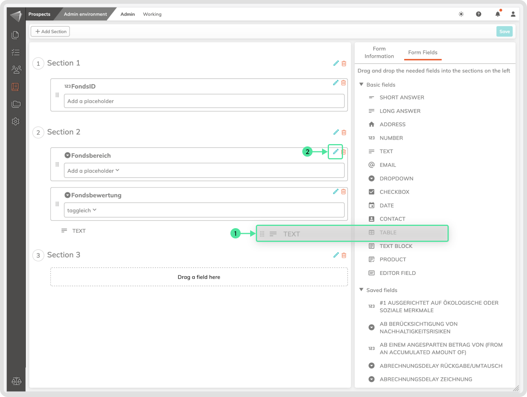Select the Working menu item
This screenshot has height=397, width=527.
click(152, 14)
